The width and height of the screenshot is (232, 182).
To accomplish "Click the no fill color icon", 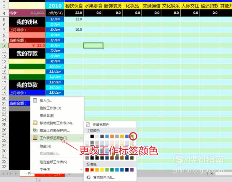I will 88,124.
